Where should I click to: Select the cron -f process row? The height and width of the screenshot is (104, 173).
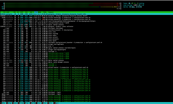coord(86,46)
